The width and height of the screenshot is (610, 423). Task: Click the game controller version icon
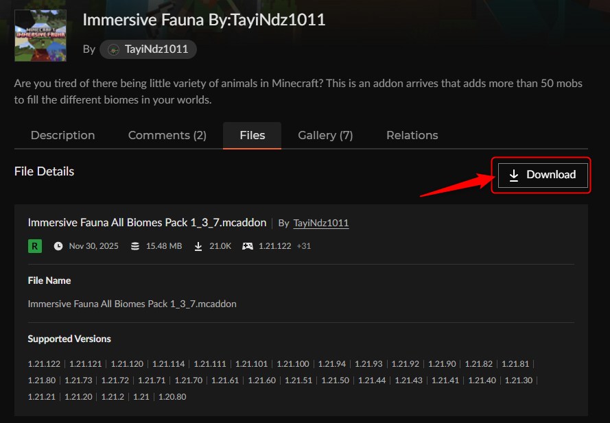click(x=248, y=246)
